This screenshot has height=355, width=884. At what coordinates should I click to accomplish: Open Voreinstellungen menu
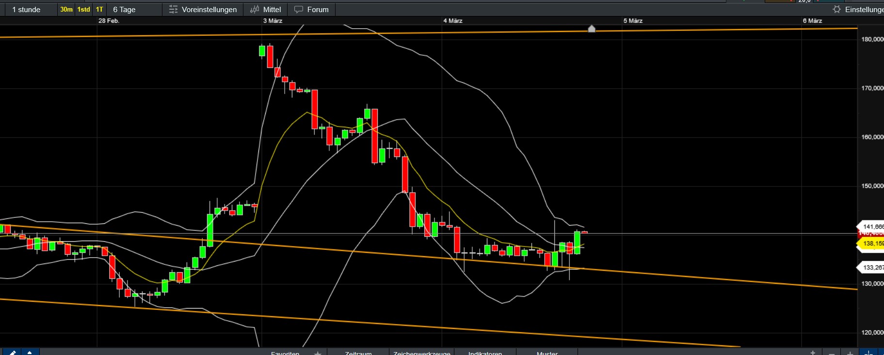[x=203, y=10]
